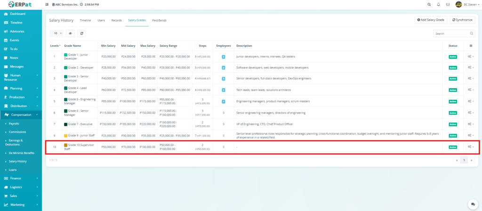
Task: Open the chat bubble icon
Action: tap(472, 204)
